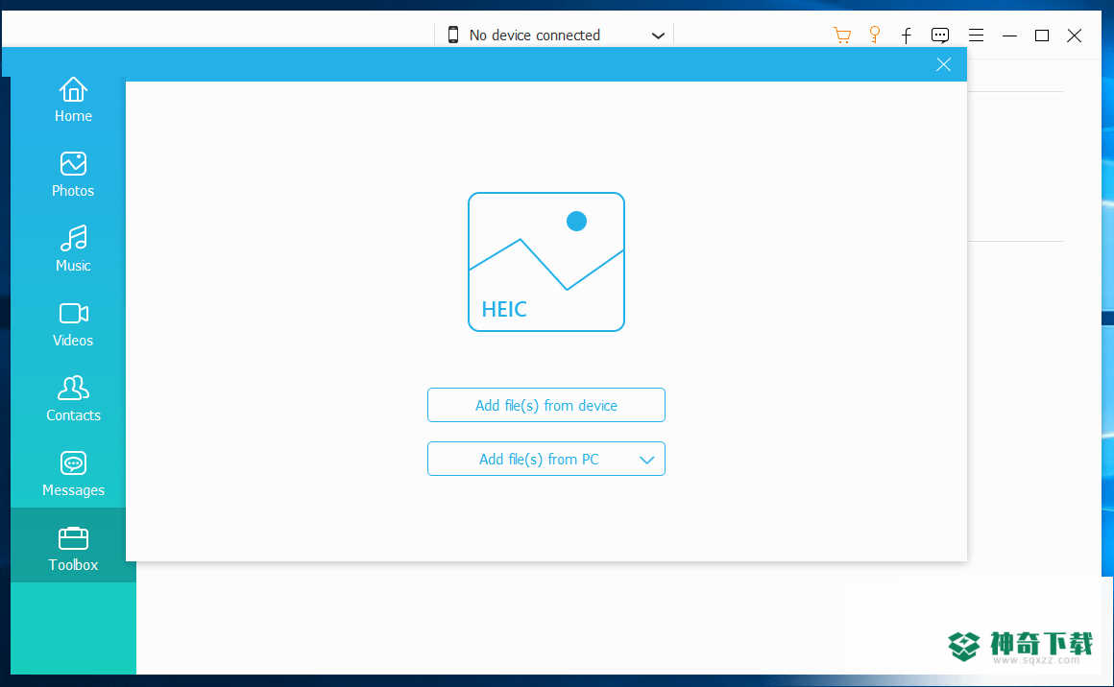1114x687 pixels.
Task: Minimize the application window
Action: pyautogui.click(x=1009, y=36)
